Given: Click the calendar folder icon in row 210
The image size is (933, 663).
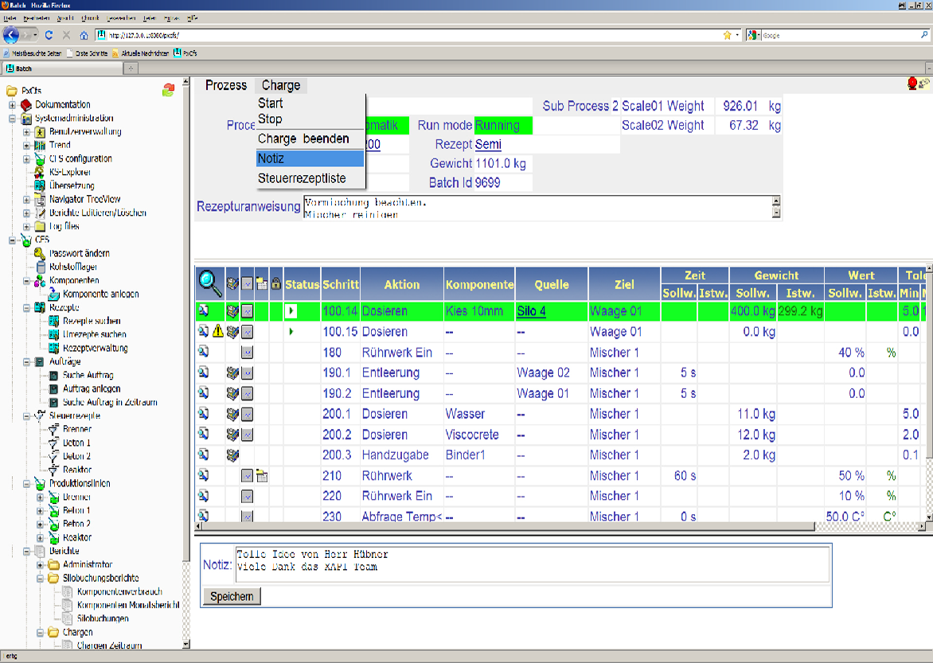Looking at the screenshot, I should click(262, 476).
